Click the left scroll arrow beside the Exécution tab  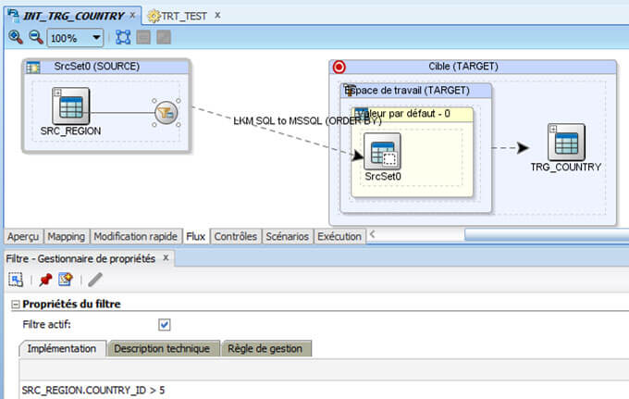pos(372,234)
